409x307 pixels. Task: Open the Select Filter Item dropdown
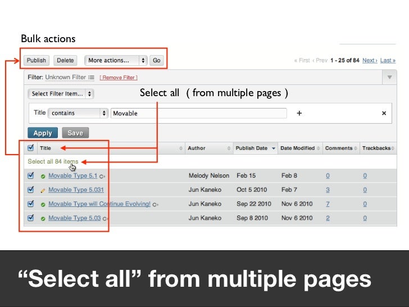click(61, 94)
